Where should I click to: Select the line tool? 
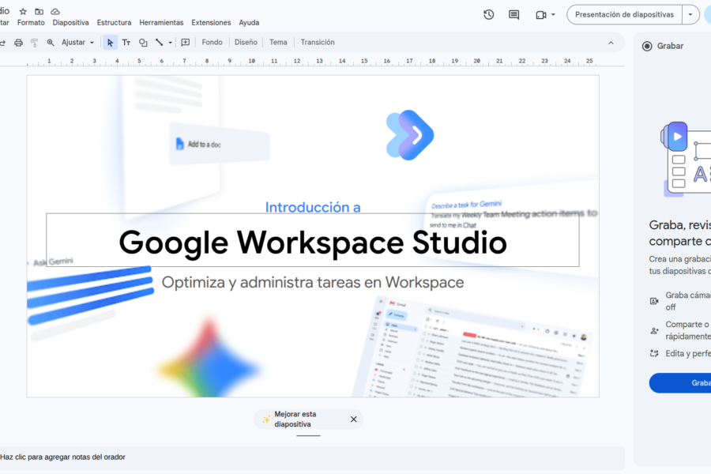(159, 43)
